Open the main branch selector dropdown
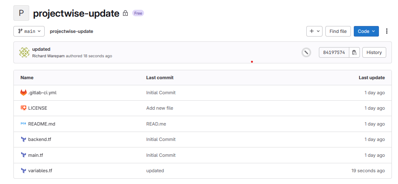 pos(29,31)
